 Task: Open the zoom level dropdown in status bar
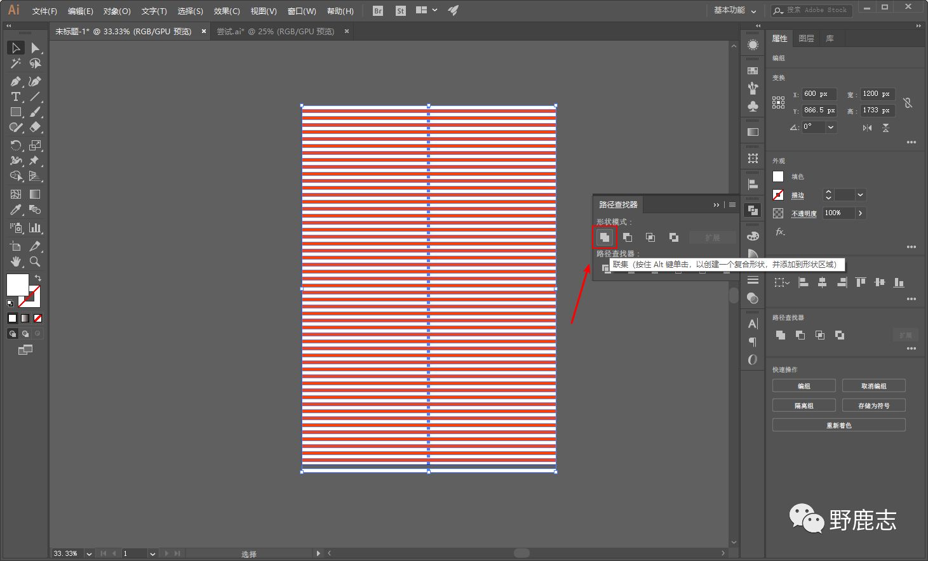tap(89, 553)
